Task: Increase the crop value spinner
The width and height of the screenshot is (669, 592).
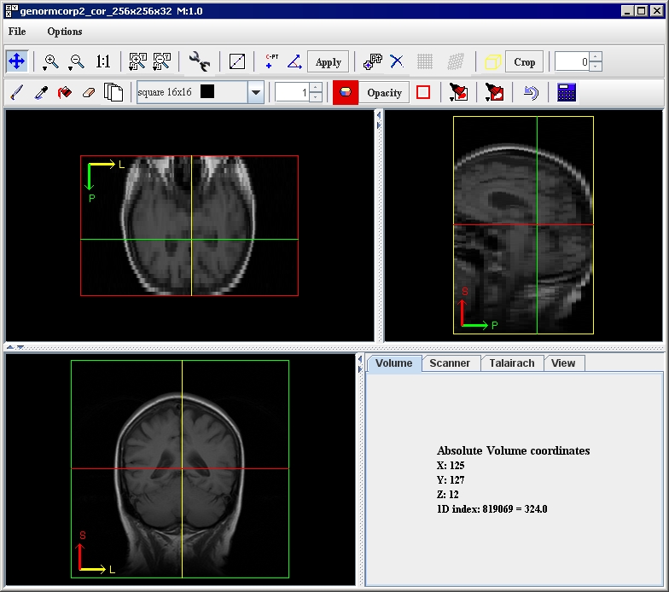Action: tap(596, 57)
